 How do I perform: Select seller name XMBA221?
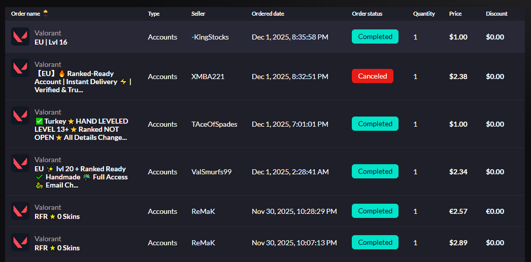coord(208,77)
